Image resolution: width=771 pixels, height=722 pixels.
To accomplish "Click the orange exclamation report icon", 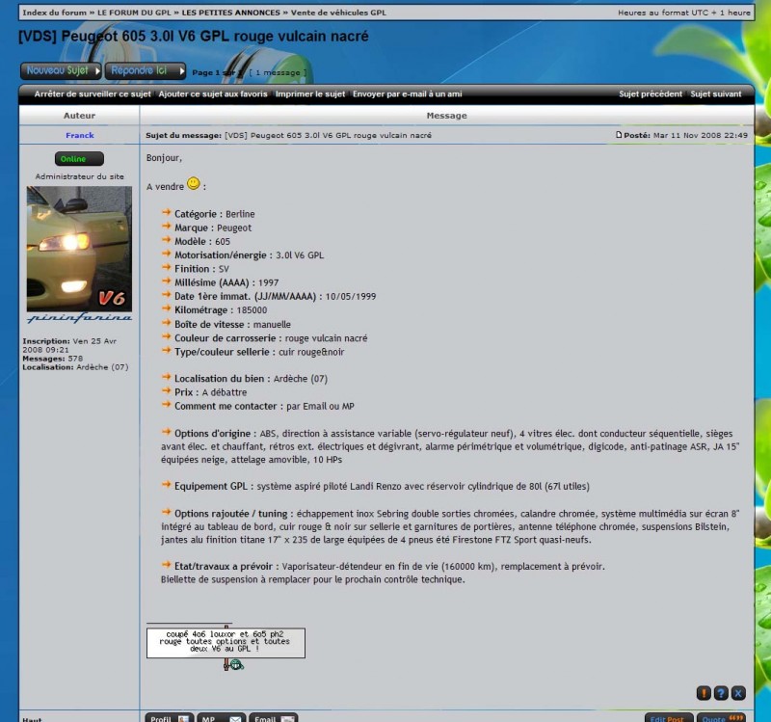I will point(704,692).
